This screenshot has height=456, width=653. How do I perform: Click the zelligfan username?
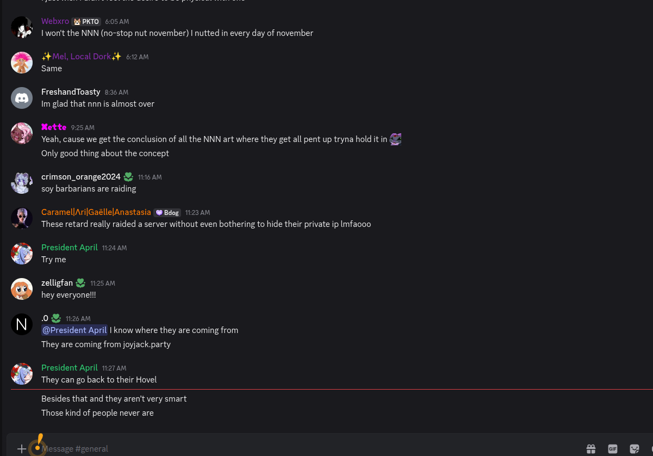click(x=57, y=283)
